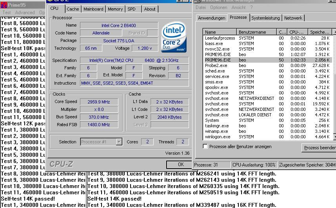Open the Ansicht menu in Task Manager

[x=238, y=7]
